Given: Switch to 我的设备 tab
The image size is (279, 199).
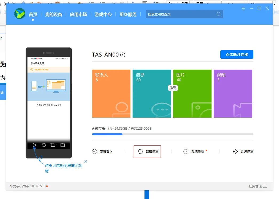Looking at the screenshot, I should pyautogui.click(x=54, y=14).
